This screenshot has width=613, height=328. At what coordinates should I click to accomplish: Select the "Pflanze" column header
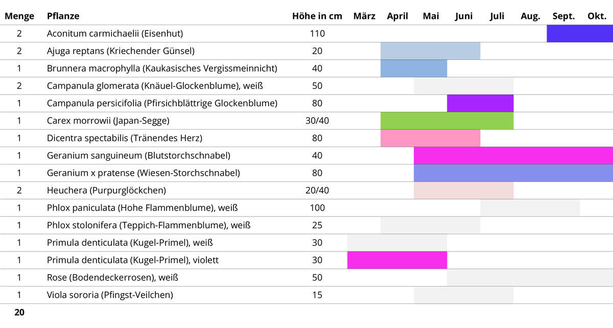click(63, 16)
